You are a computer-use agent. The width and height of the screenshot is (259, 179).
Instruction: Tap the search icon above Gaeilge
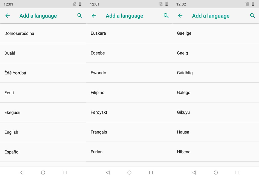252,16
